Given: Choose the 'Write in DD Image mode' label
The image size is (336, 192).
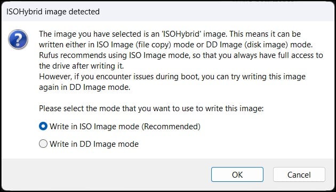Looking at the screenshot, I should tap(94, 144).
